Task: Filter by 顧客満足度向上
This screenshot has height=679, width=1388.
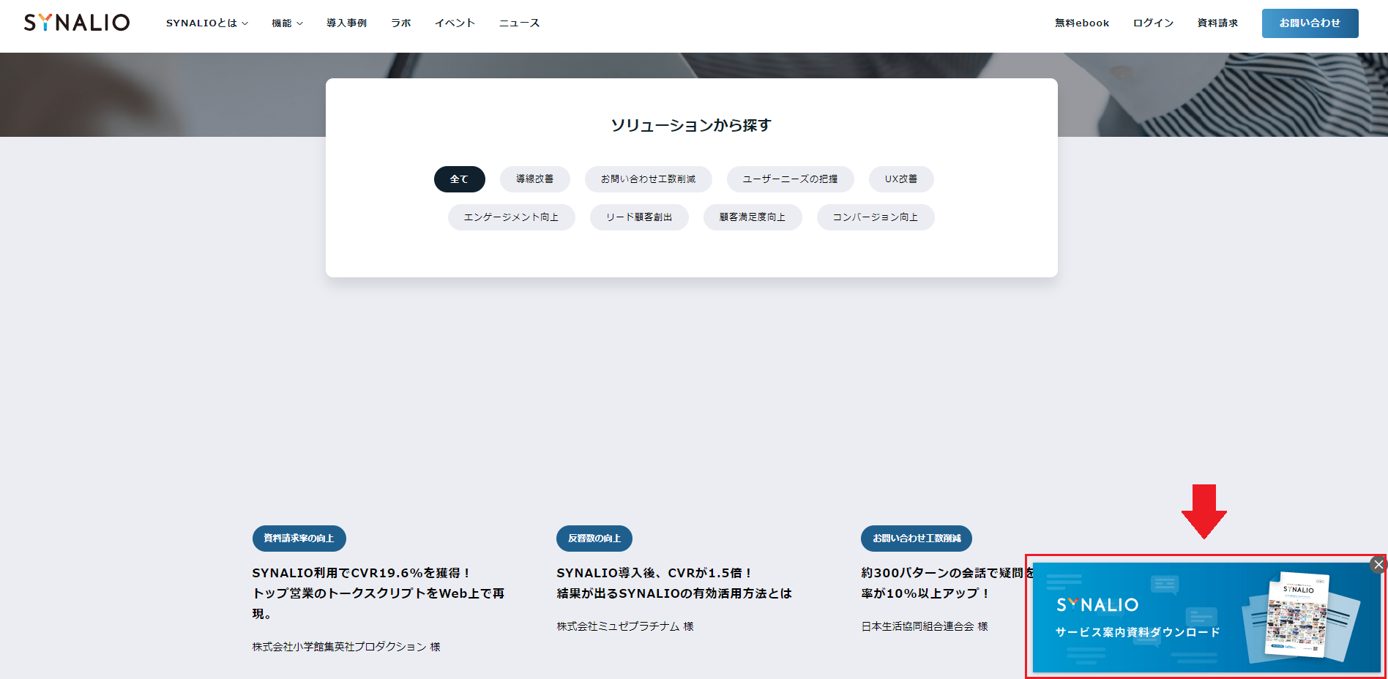Action: 753,217
